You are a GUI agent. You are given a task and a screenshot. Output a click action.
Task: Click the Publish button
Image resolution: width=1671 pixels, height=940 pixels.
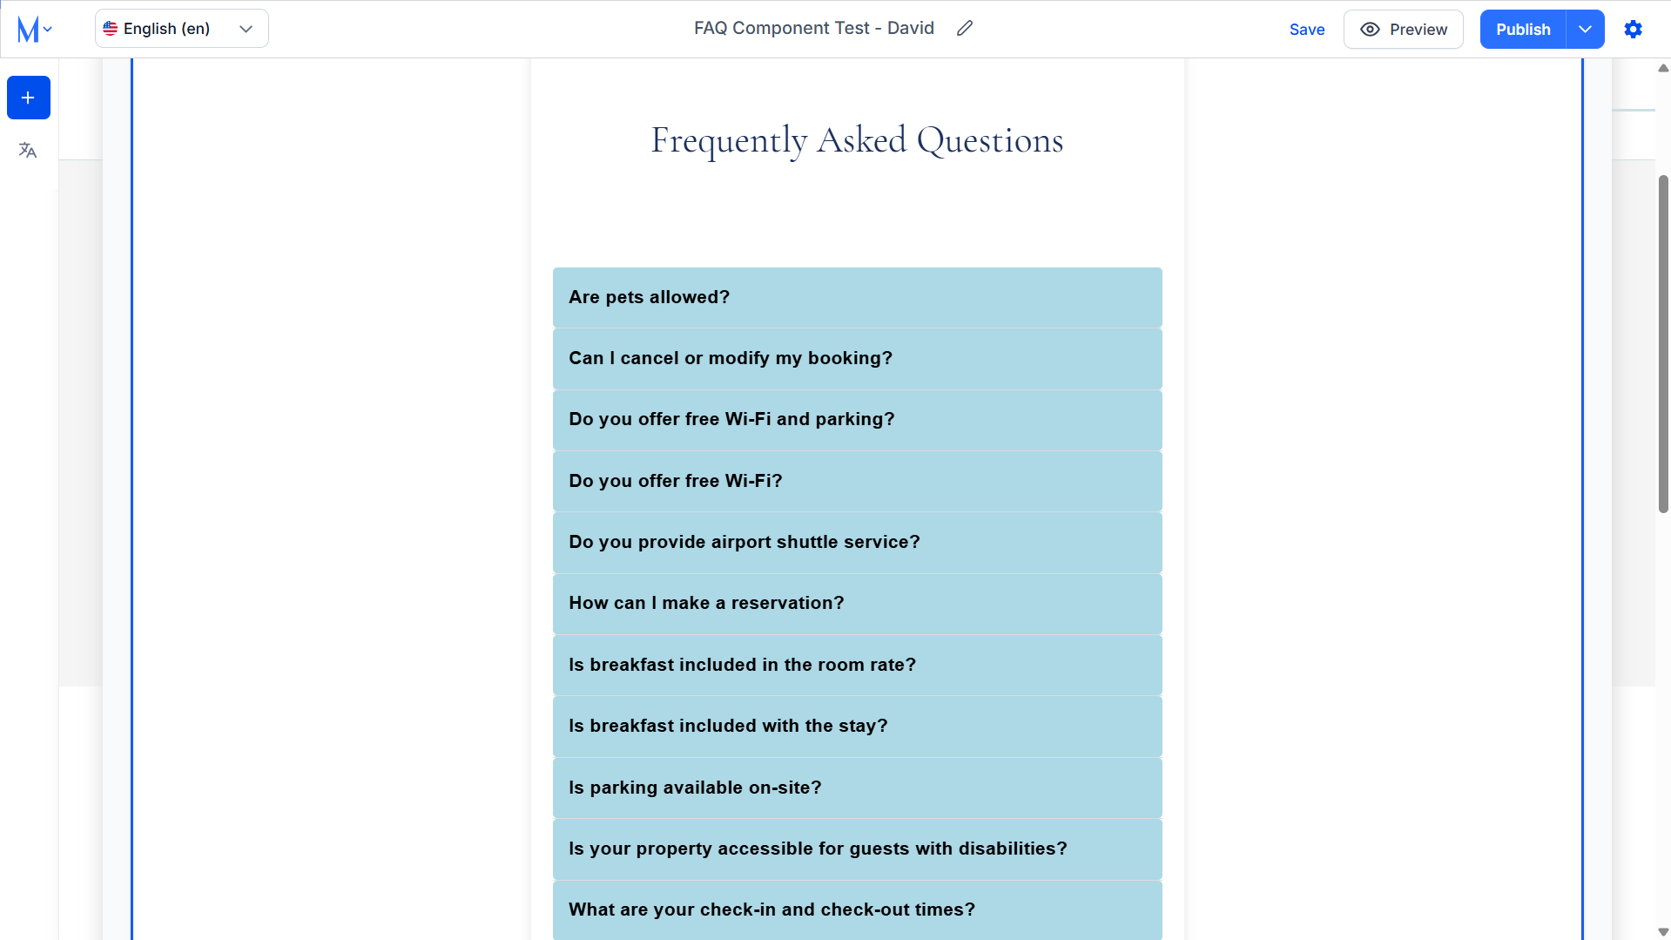point(1523,29)
